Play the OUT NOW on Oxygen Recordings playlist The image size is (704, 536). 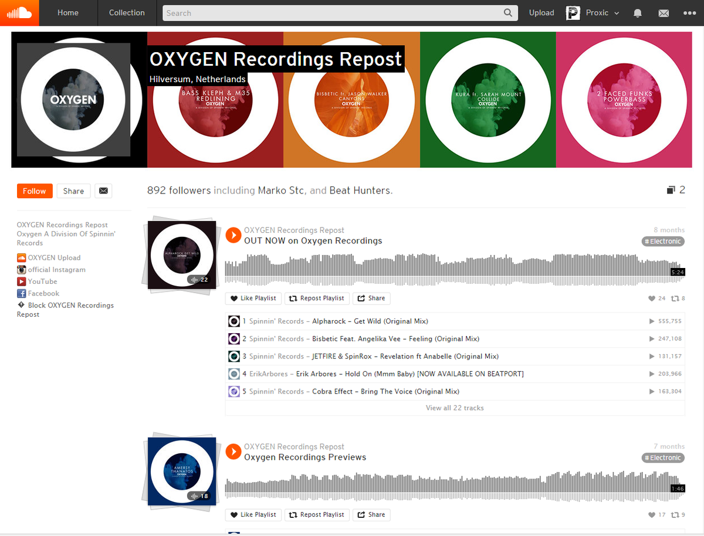pyautogui.click(x=233, y=235)
